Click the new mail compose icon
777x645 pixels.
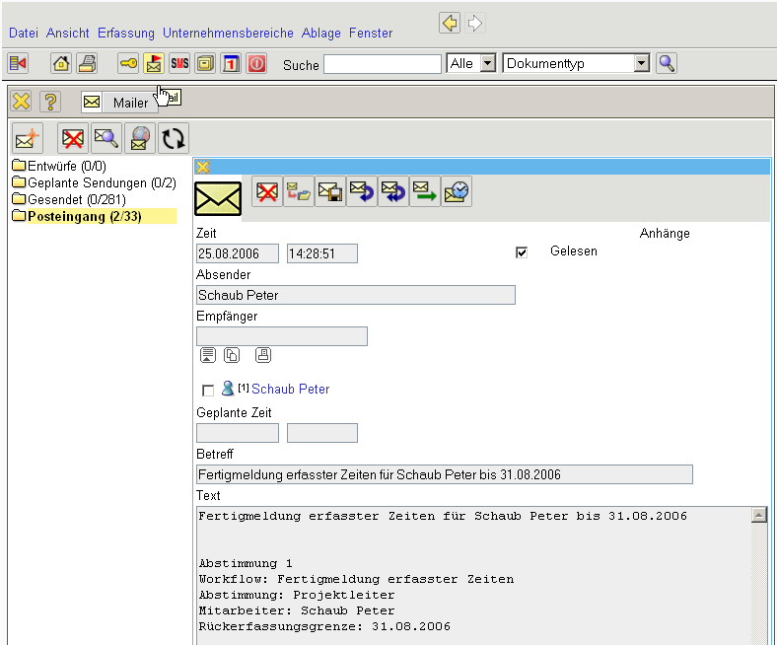27,139
